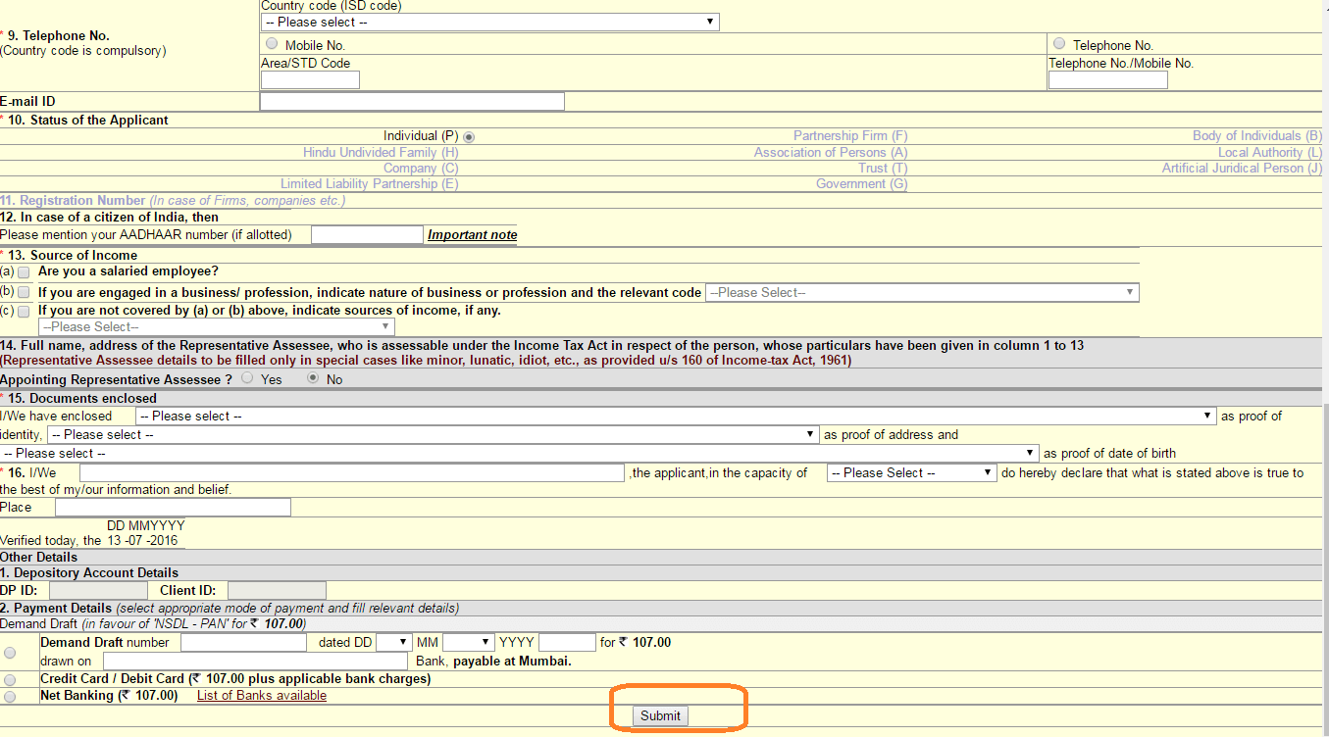This screenshot has width=1329, height=737.
Task: Select the Mobile No. radio button
Action: pyautogui.click(x=272, y=42)
